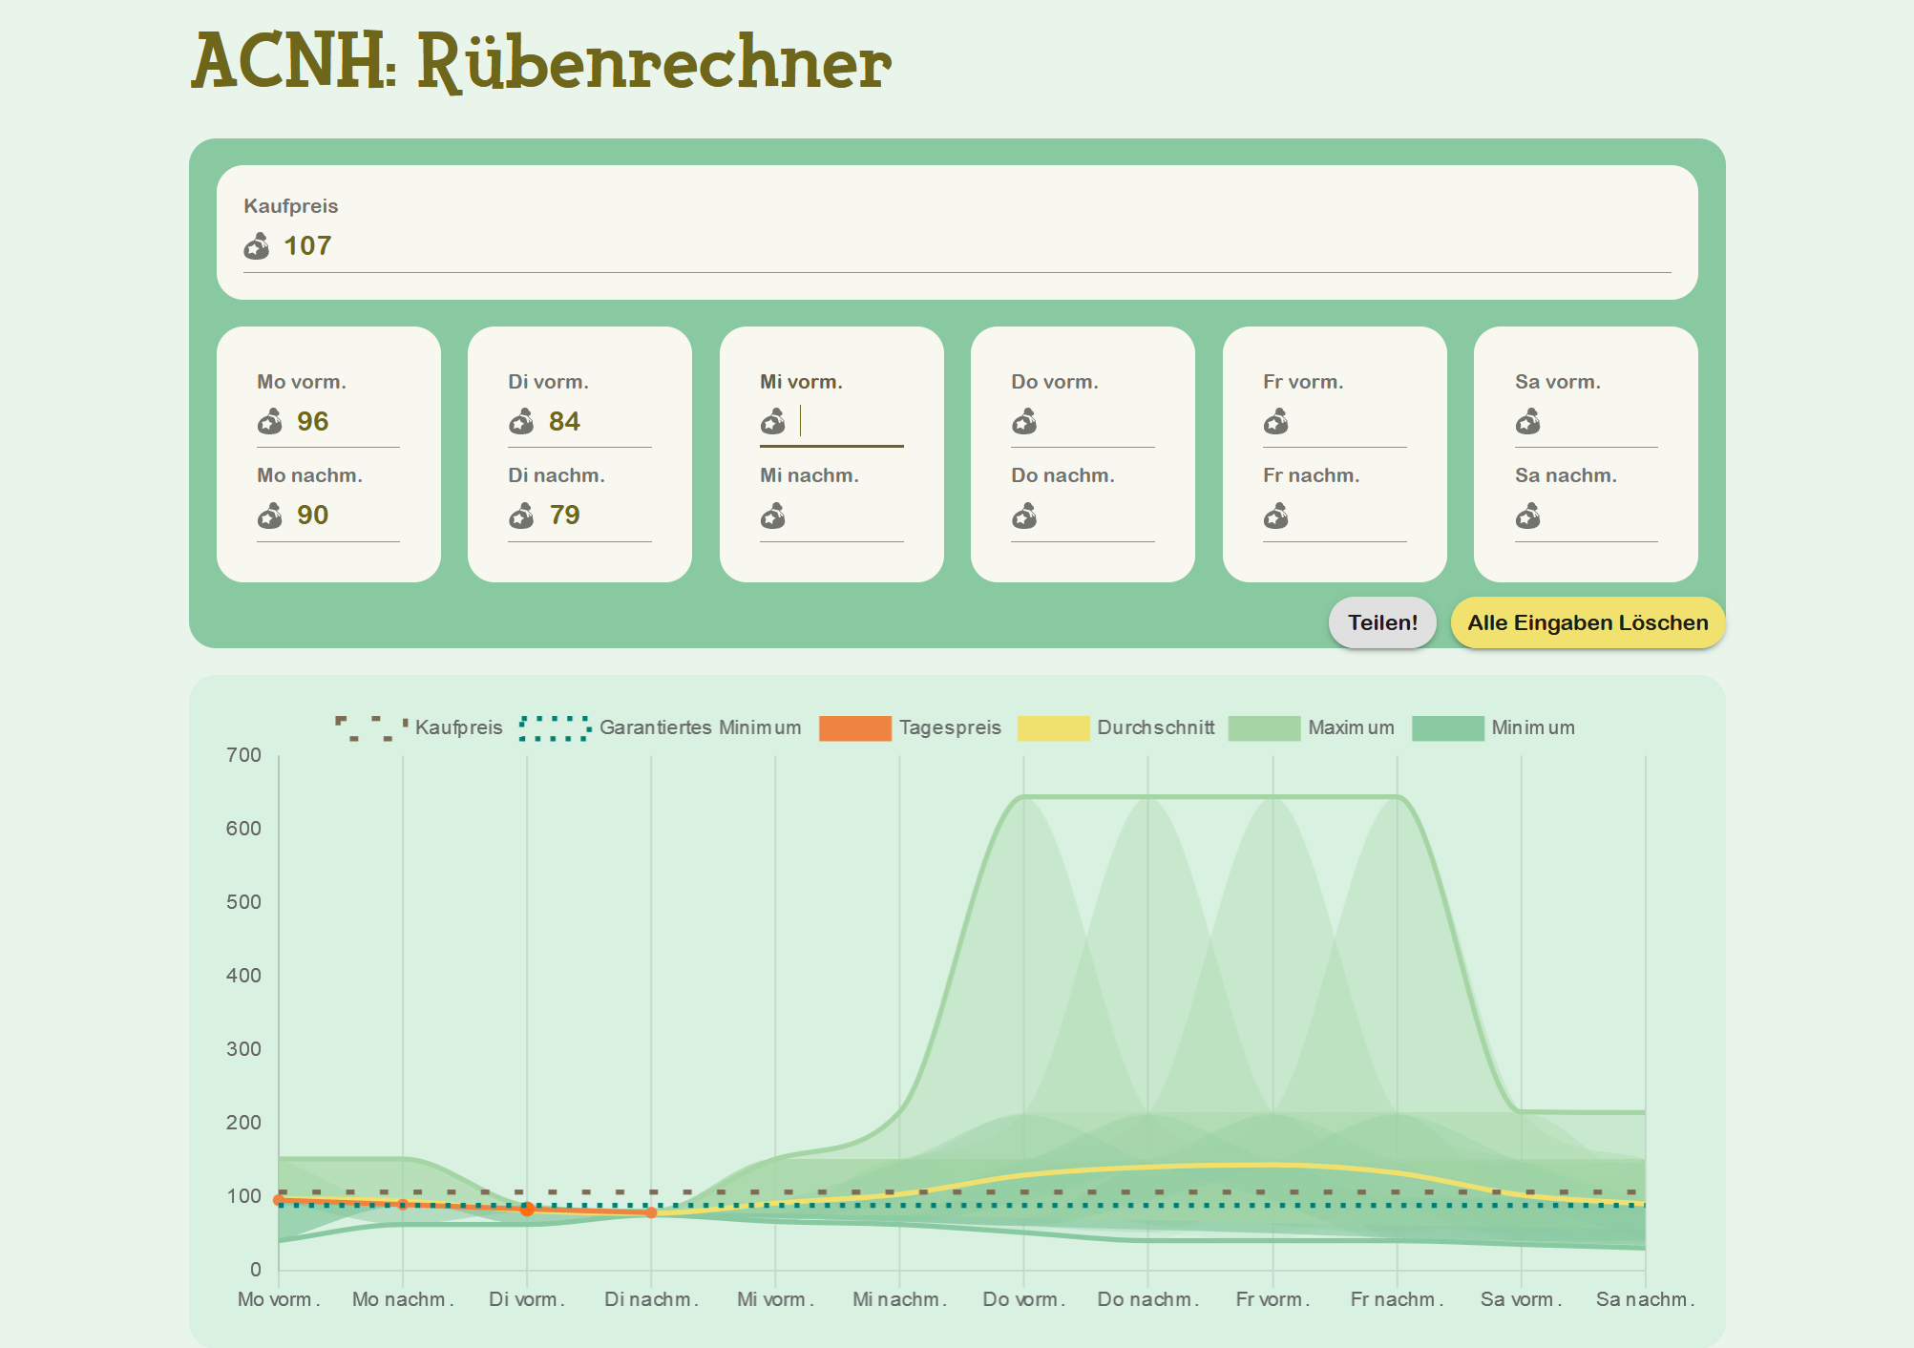
Task: Focus the Sa nachm. price input
Action: [x=1606, y=516]
